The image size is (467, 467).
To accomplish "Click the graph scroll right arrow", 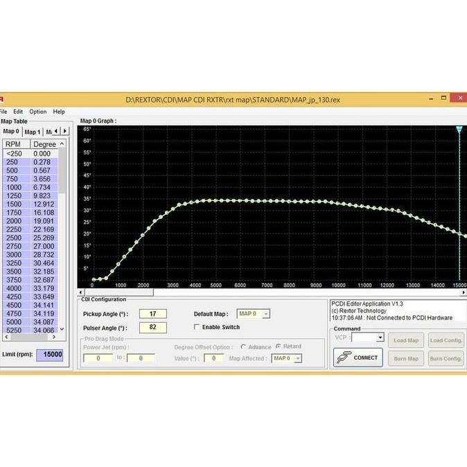I will coord(464,292).
